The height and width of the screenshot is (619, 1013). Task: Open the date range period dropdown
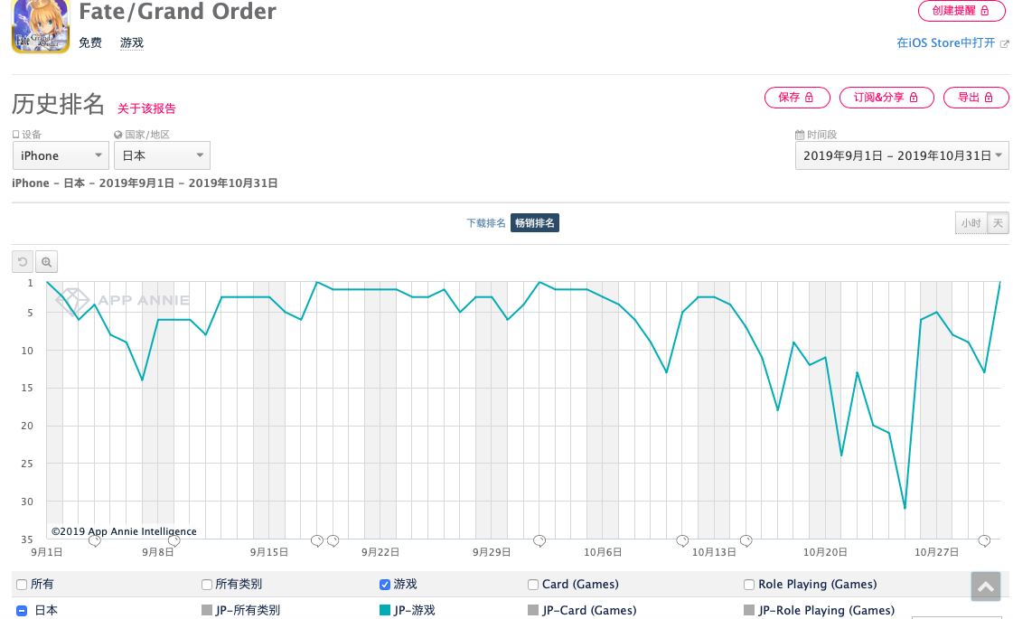pos(902,155)
